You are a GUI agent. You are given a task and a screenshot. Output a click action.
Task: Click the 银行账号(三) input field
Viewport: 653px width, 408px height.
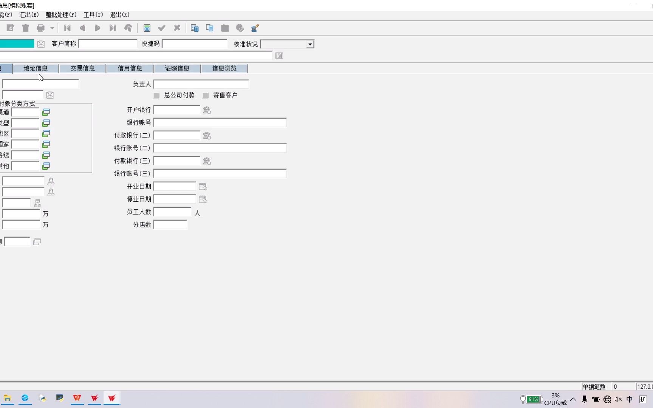(220, 173)
